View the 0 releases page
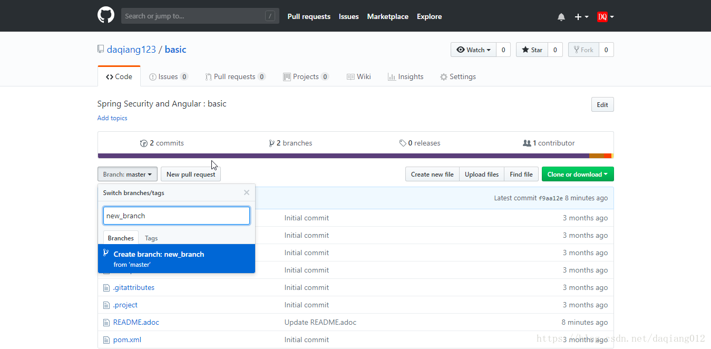The height and width of the screenshot is (349, 711). pos(420,143)
